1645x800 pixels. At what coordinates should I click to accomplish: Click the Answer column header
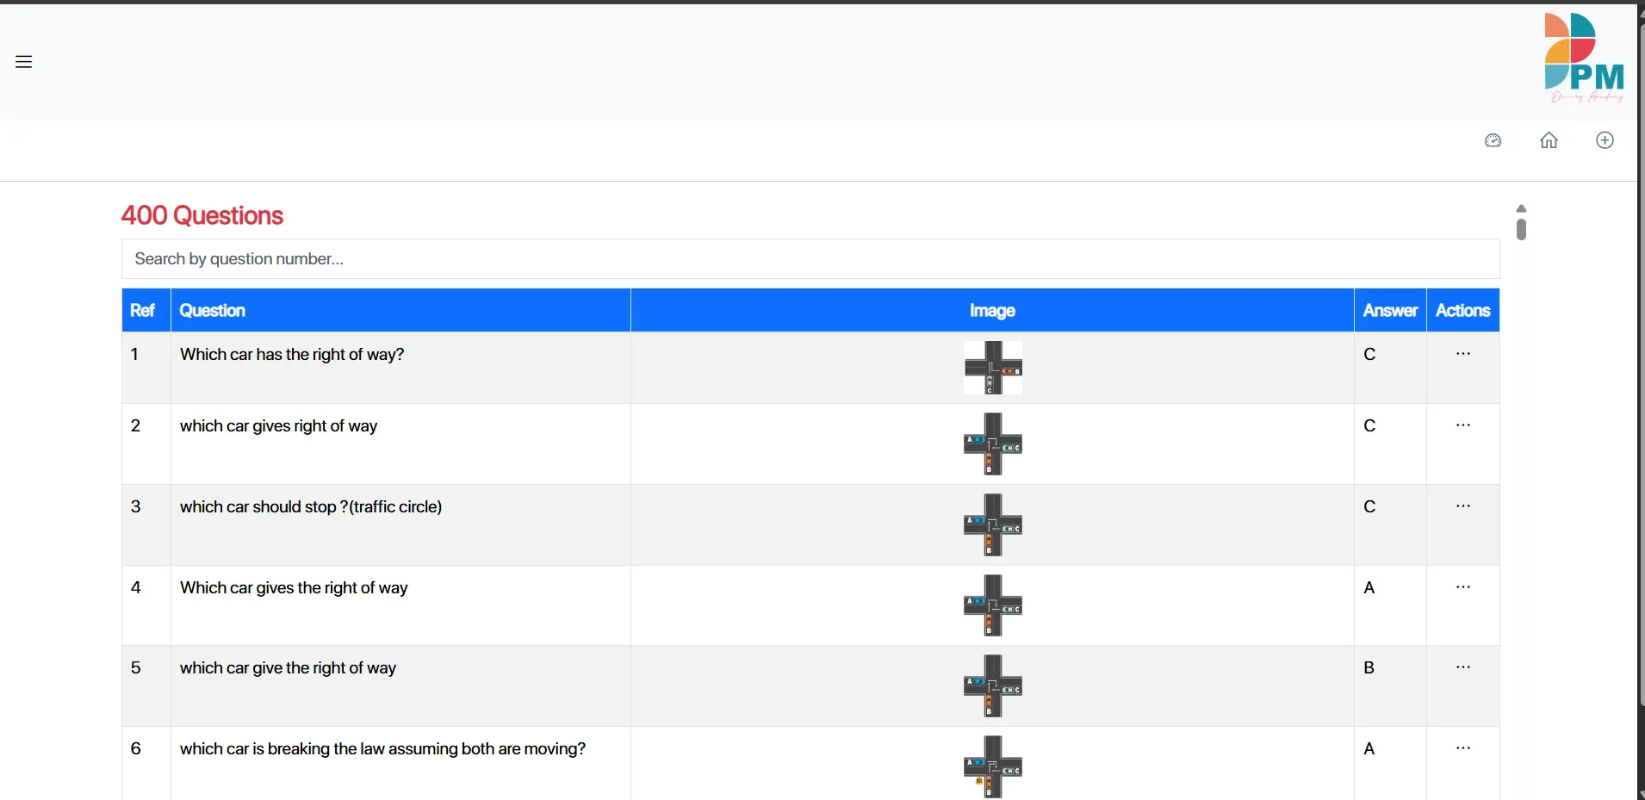1389,311
